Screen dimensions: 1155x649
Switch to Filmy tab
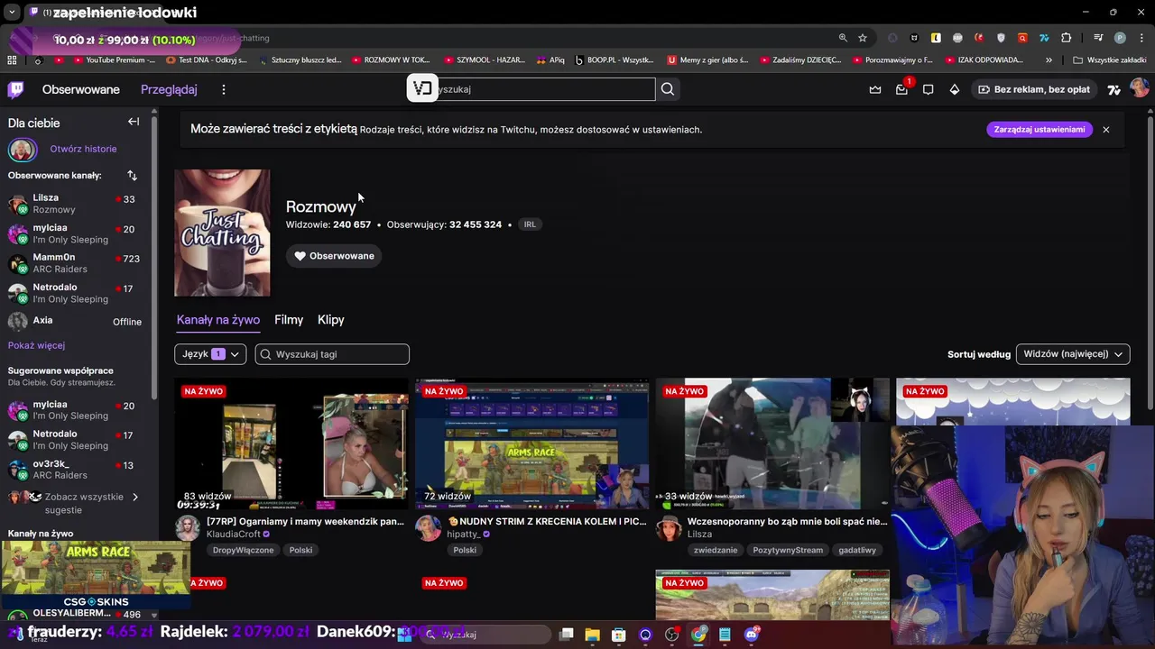tap(289, 320)
